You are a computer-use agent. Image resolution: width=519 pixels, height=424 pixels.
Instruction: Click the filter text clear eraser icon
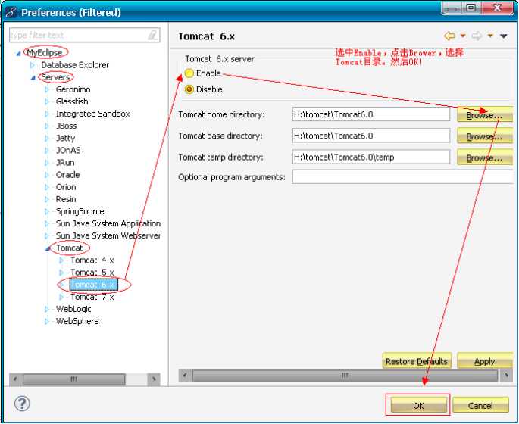152,35
